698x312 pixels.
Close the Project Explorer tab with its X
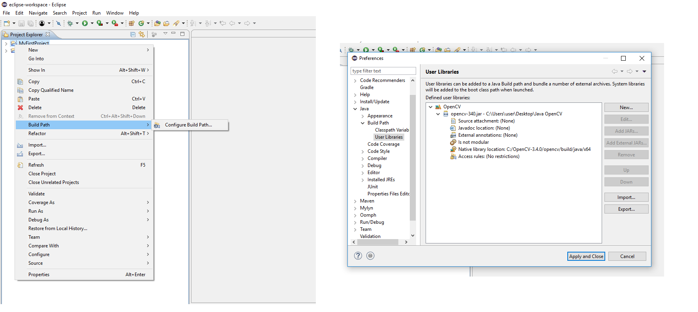(48, 34)
